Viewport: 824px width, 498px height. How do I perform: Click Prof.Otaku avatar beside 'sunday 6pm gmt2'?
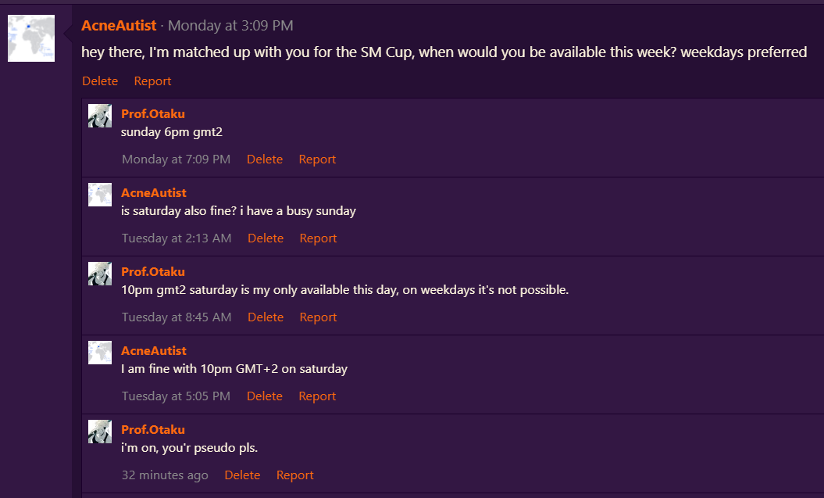tap(100, 116)
